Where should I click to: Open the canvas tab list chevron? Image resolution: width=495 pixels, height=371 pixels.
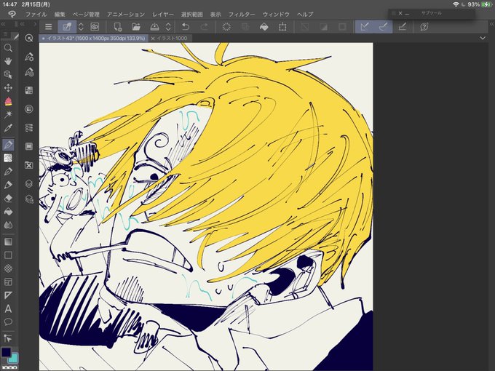point(483,38)
